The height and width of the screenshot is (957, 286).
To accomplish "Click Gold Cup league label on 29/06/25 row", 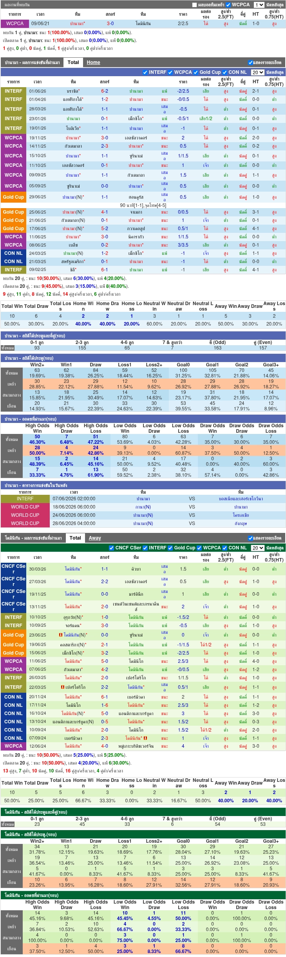I will [13, 197].
